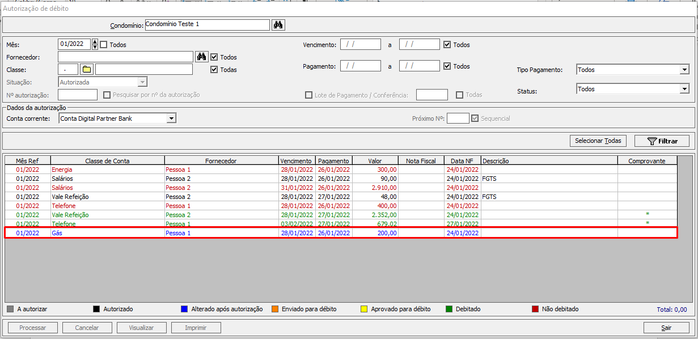Toggle the Sequencial checkbox
Viewport: 698px width, 339px height.
coord(475,118)
